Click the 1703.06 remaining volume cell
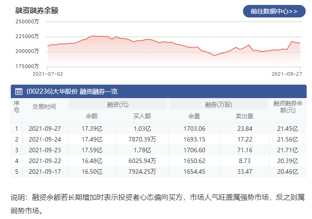 (x=194, y=129)
